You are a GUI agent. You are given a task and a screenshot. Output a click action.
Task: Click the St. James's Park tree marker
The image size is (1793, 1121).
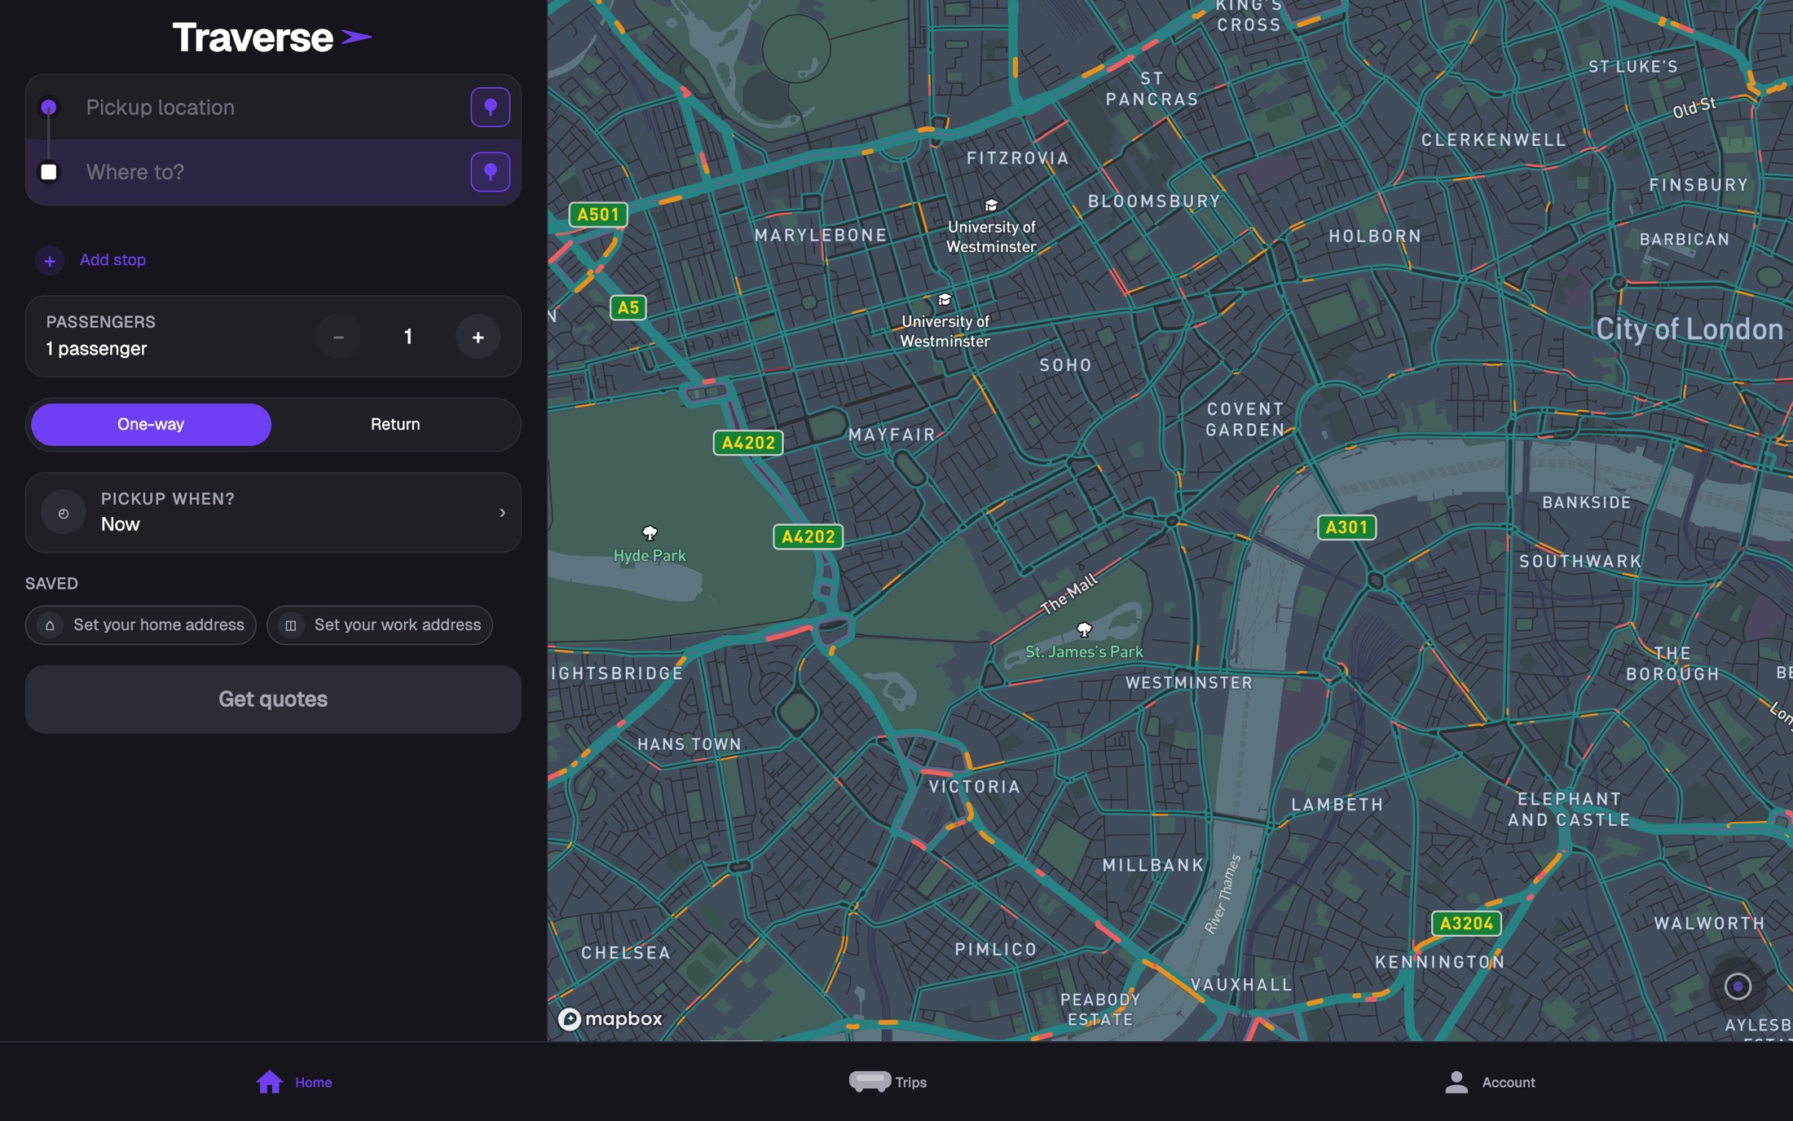click(x=1084, y=629)
